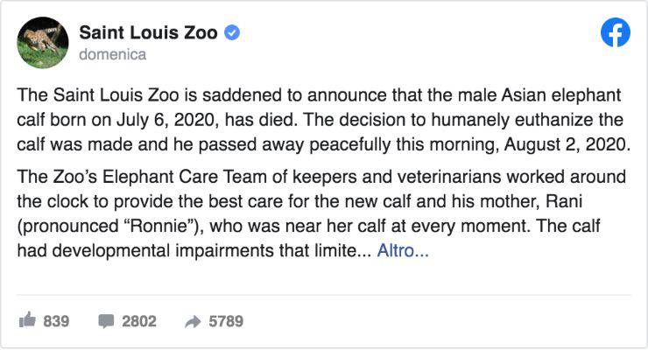The image size is (648, 350).
Task: View the 2802 comments count
Action: coord(139,321)
